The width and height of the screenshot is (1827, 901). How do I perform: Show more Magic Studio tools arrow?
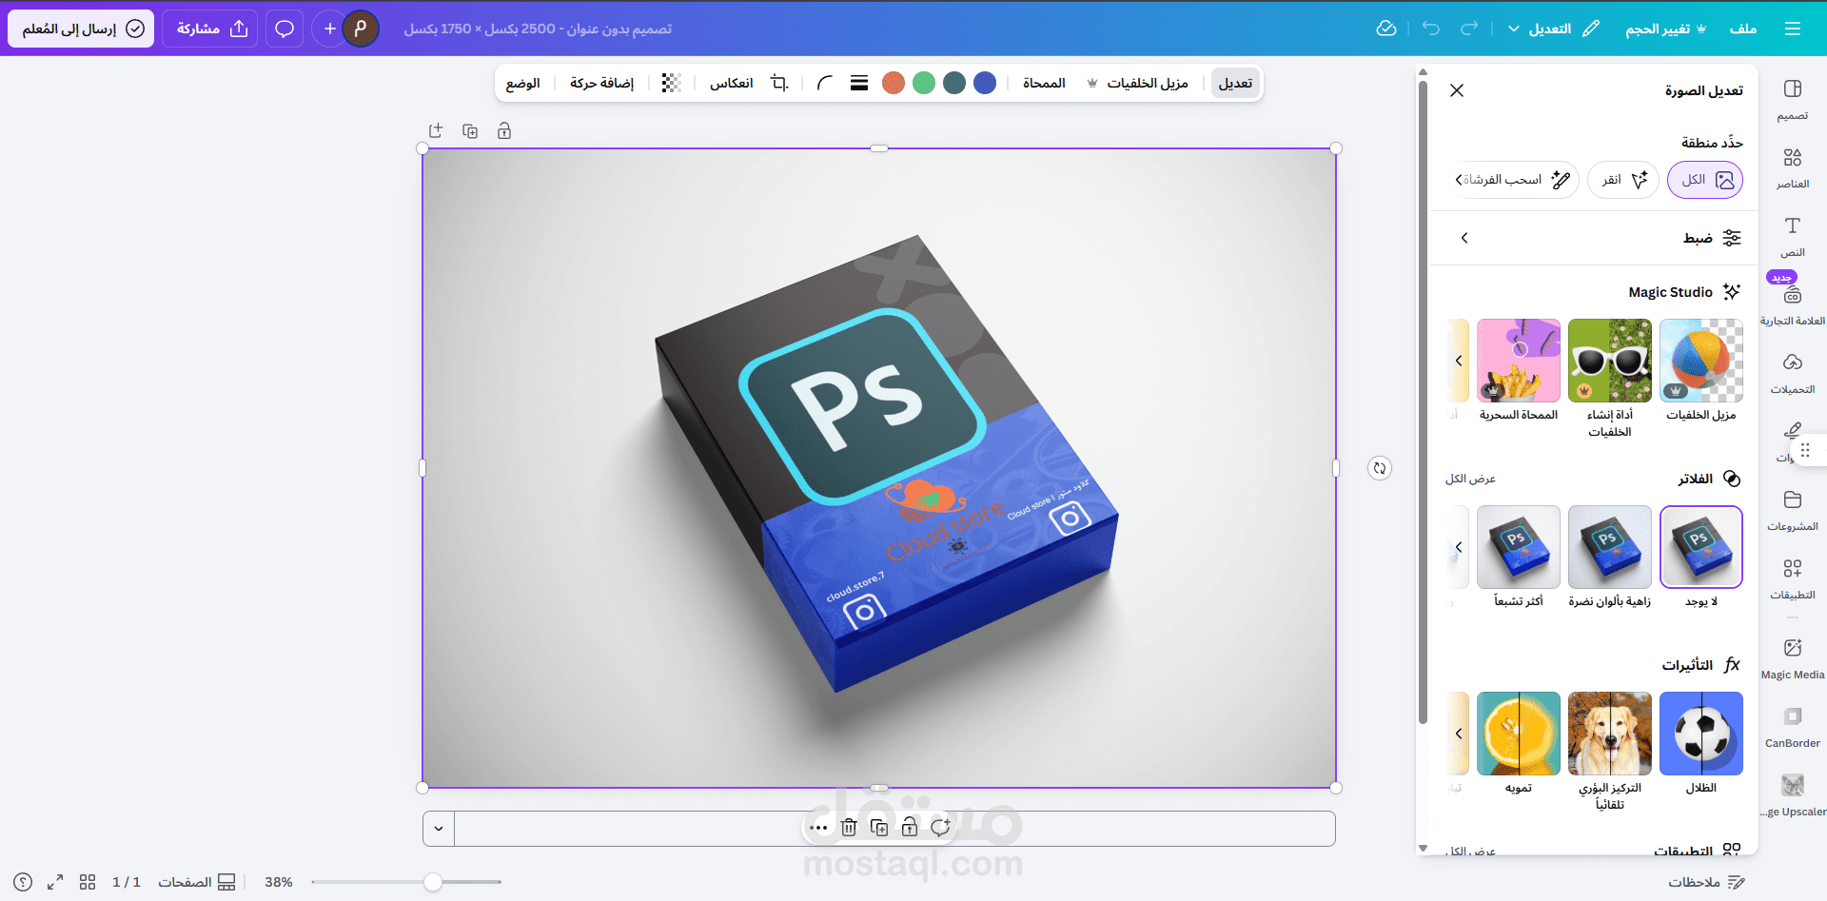[x=1459, y=361]
